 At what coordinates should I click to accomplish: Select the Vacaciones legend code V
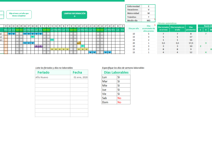click(148, 10)
